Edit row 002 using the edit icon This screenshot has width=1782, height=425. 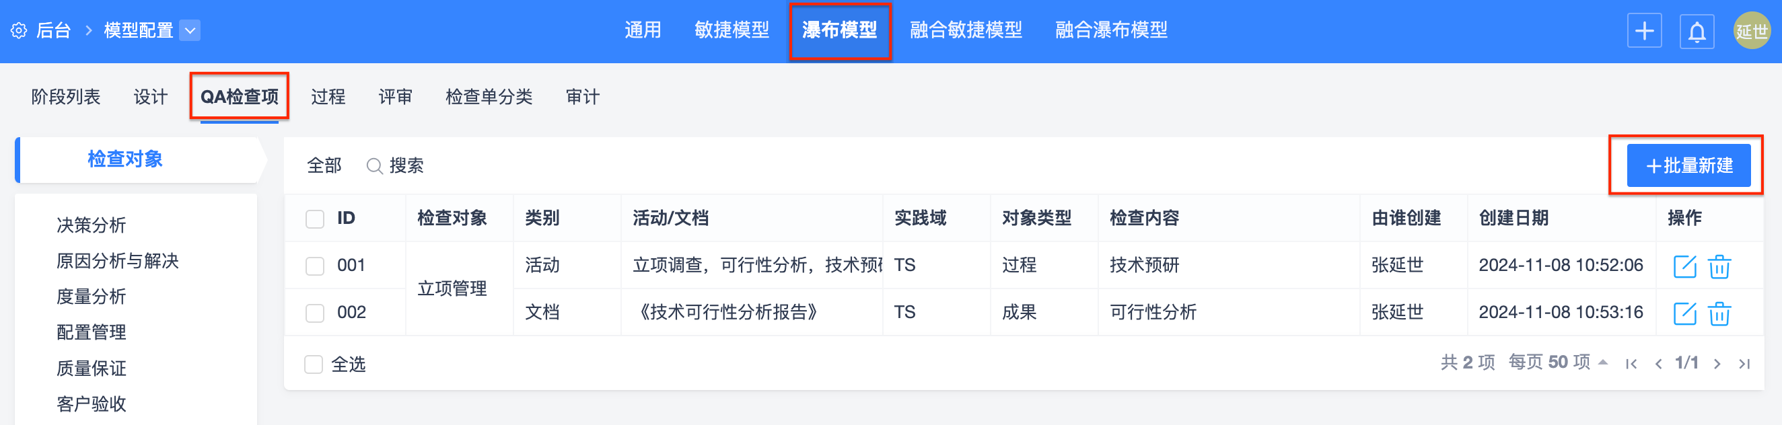(1684, 313)
